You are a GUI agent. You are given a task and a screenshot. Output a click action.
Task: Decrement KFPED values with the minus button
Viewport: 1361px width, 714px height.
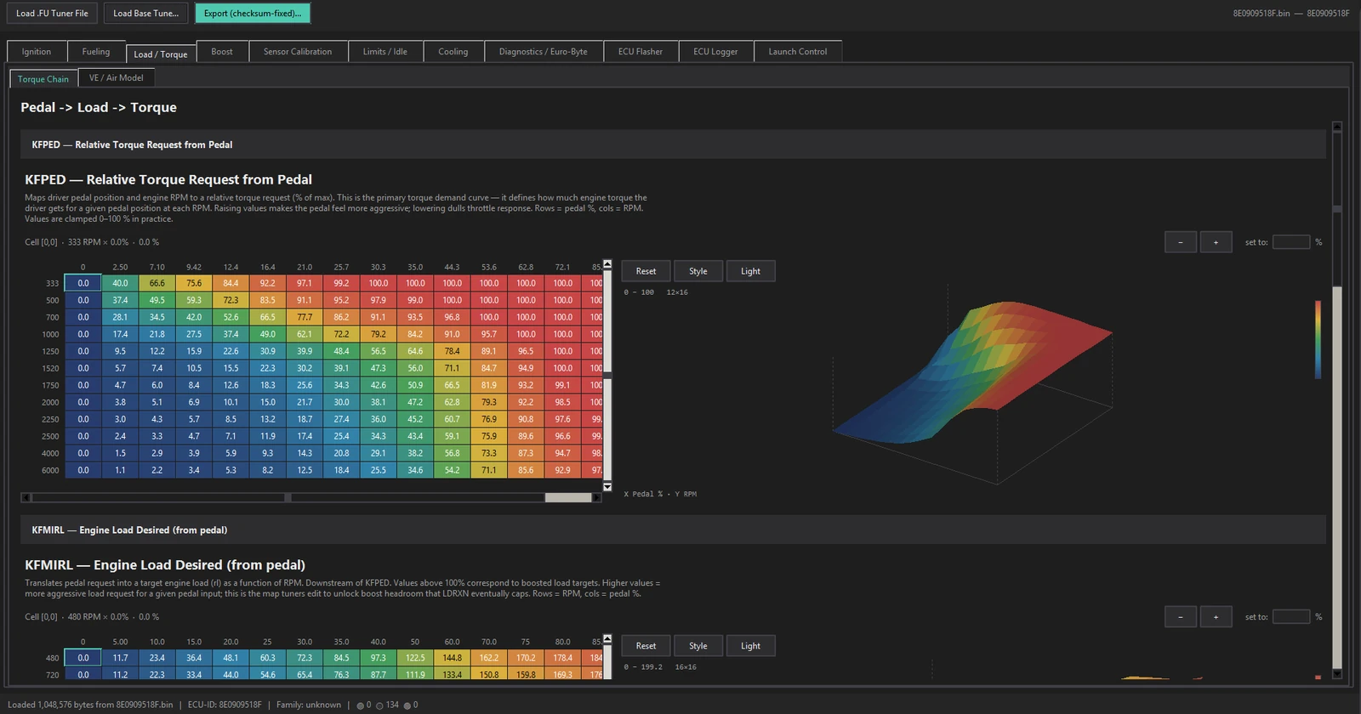point(1181,242)
